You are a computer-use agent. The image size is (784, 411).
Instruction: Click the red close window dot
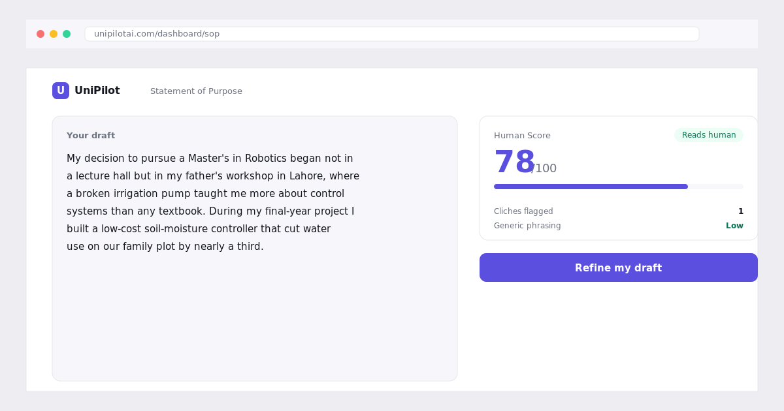pyautogui.click(x=41, y=34)
